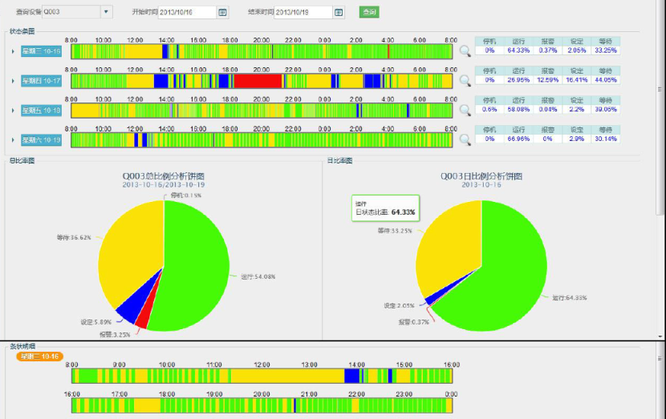Click magnifier icon for 10-18 status row
The width and height of the screenshot is (666, 419).
[465, 111]
